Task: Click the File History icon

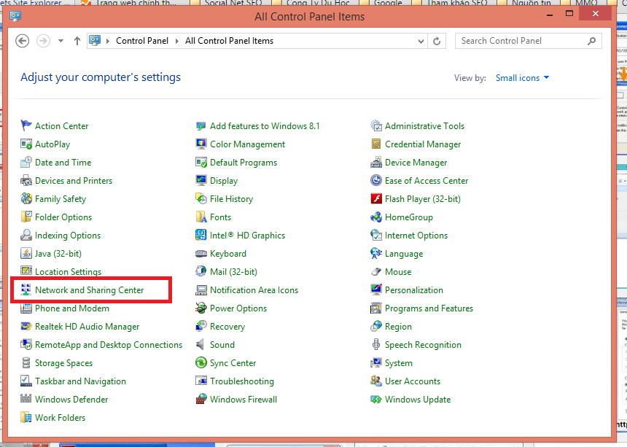Action: click(201, 199)
